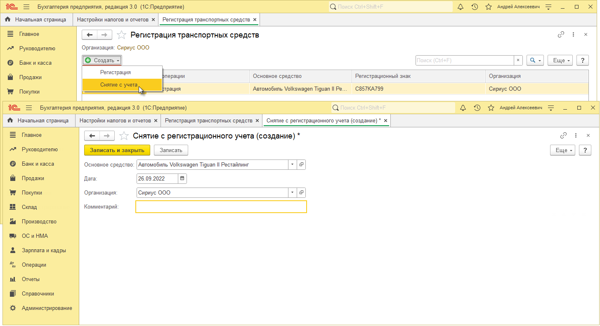Expand Организация dropdown arrow in form
Viewport: 600px width, 326px height.
292,192
